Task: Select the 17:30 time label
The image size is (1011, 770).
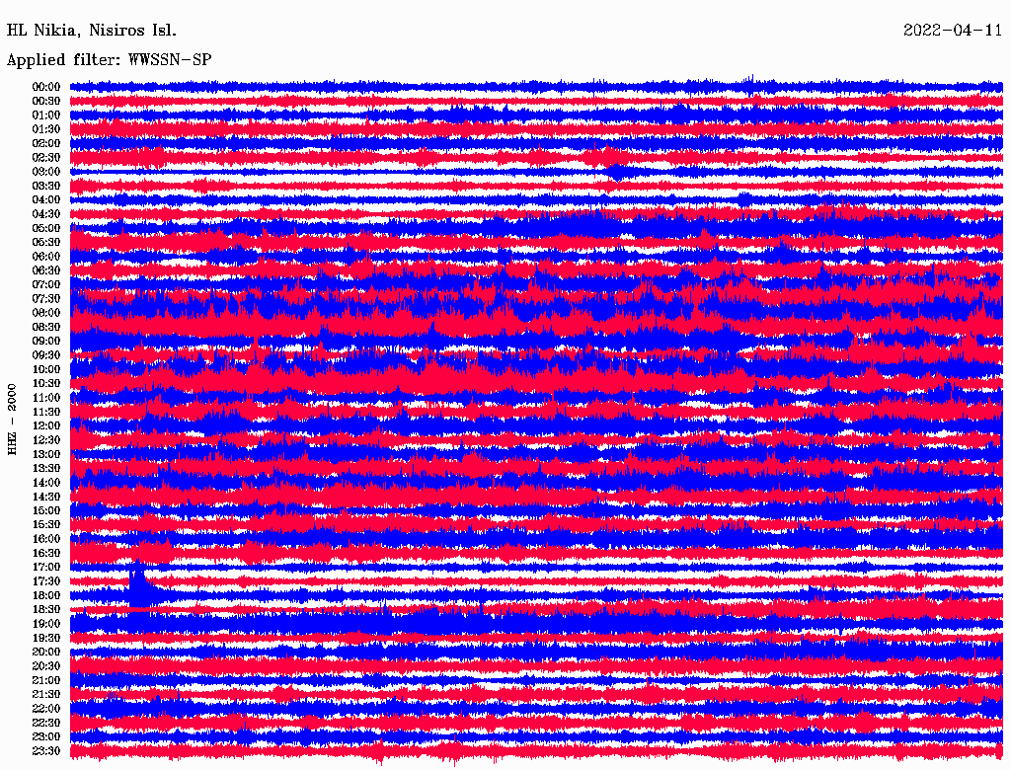Action: pos(46,581)
